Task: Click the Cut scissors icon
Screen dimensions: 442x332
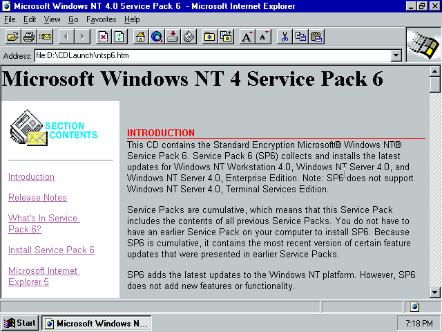Action: [x=285, y=37]
